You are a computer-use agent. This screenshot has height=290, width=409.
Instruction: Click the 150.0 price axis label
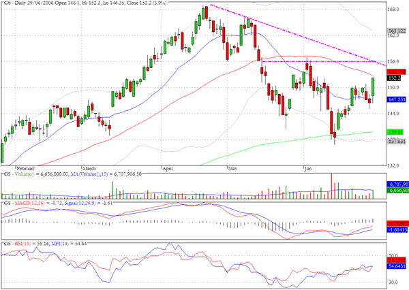(393, 88)
